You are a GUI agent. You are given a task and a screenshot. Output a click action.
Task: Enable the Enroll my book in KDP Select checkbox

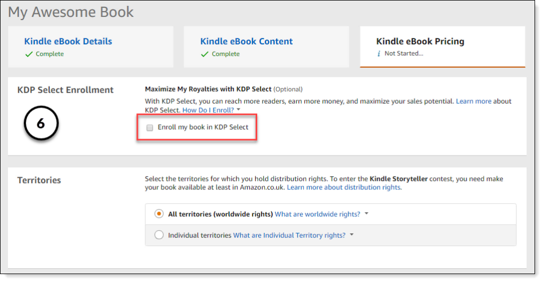point(150,128)
